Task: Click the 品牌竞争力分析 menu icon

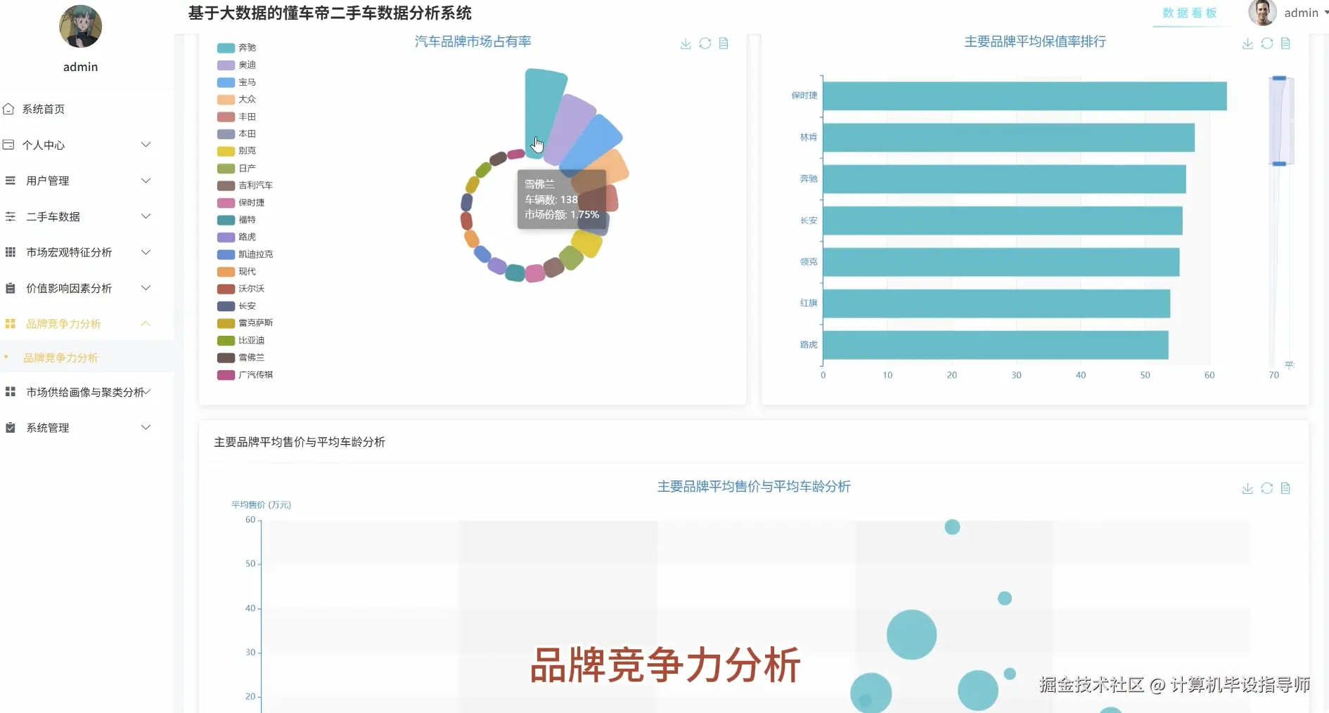Action: click(11, 324)
